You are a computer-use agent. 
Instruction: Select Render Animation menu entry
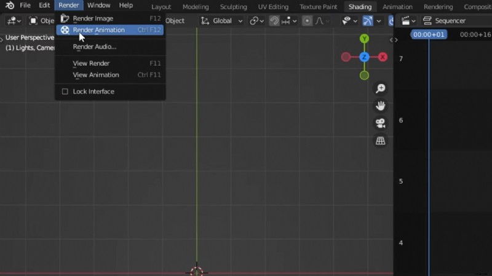point(98,30)
